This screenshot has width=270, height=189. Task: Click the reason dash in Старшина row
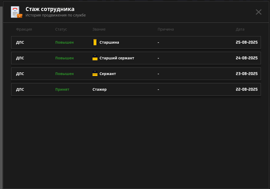coord(158,43)
